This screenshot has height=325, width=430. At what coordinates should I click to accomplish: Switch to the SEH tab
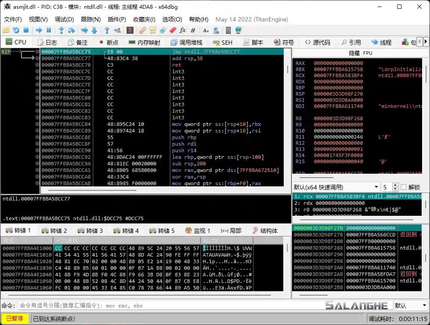(223, 42)
